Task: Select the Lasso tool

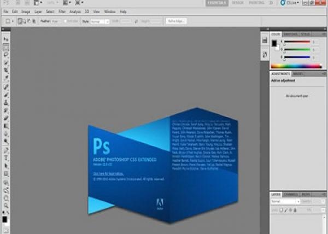Action: click(6, 55)
